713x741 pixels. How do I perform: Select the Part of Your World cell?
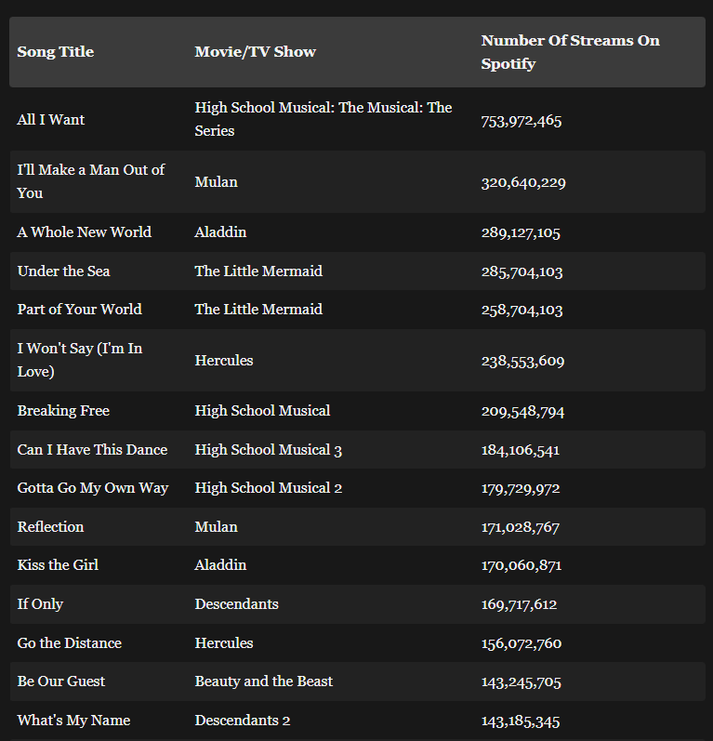click(x=79, y=310)
